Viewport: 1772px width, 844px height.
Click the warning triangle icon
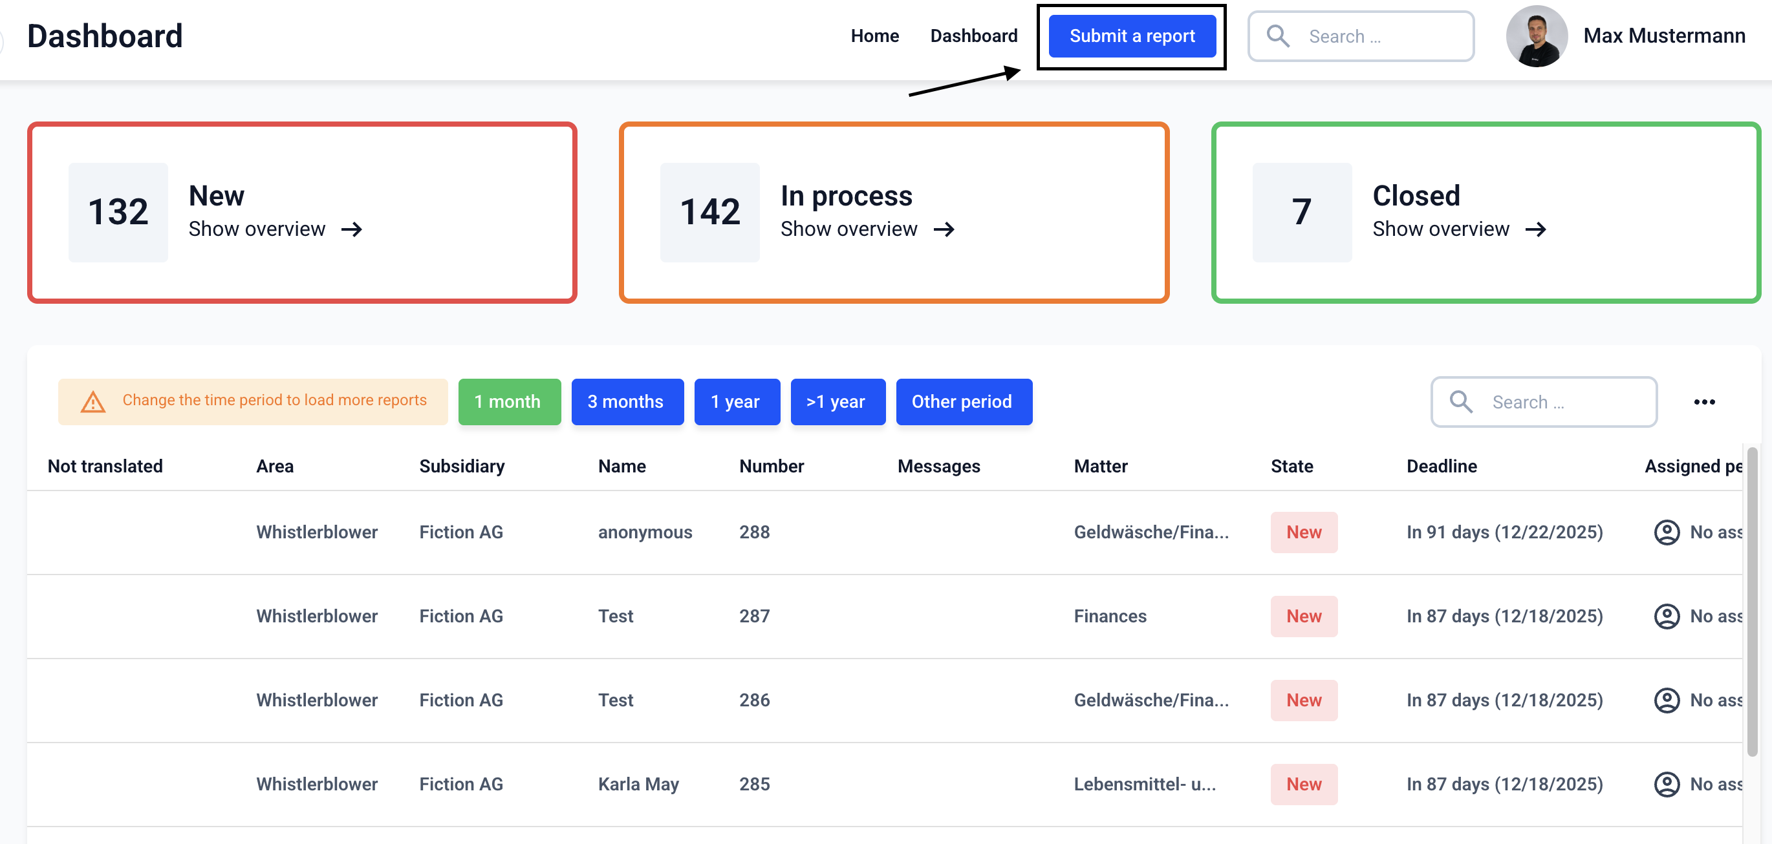[x=93, y=401]
